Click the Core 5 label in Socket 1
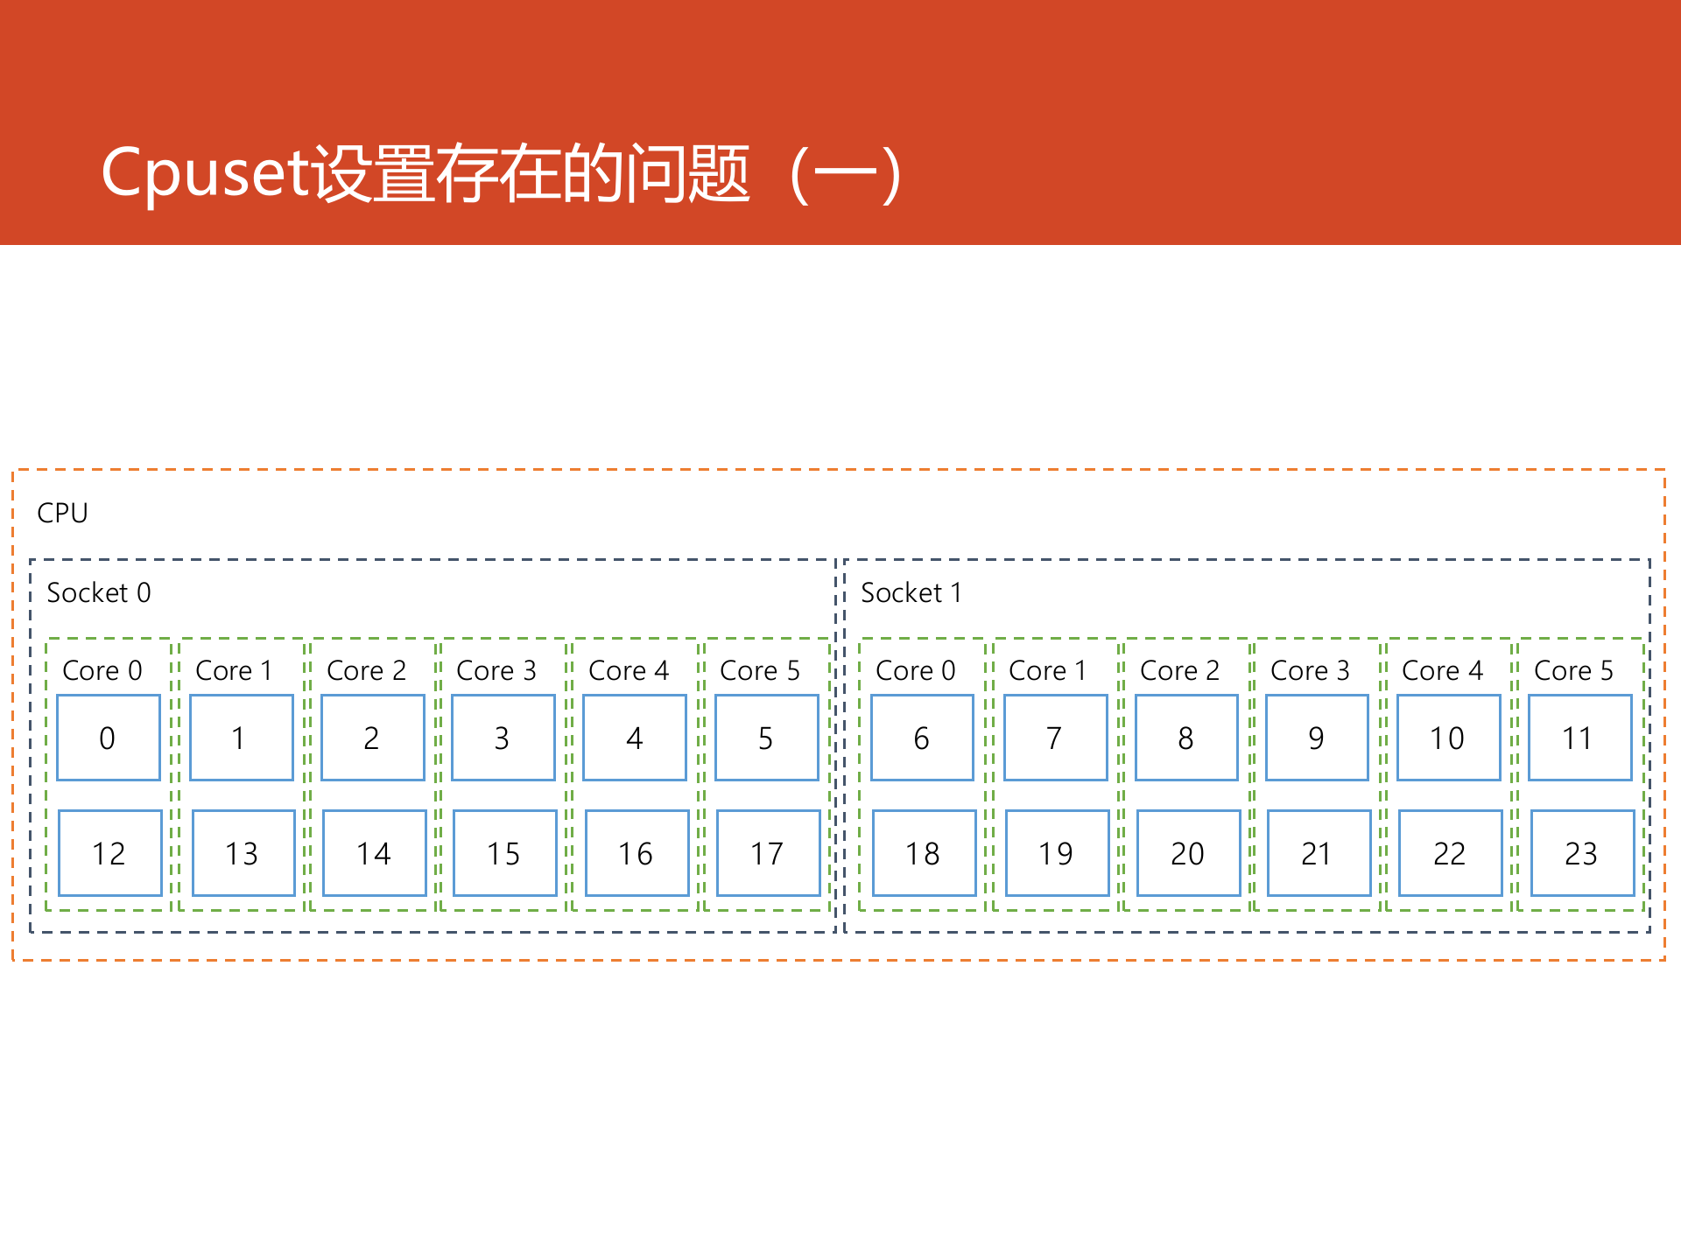The image size is (1681, 1260). point(1575,670)
